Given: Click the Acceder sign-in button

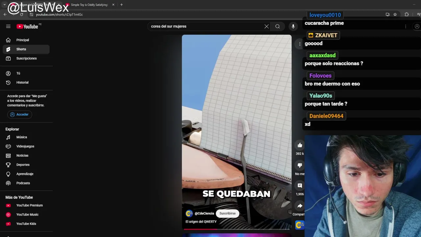Looking at the screenshot, I should click(19, 114).
